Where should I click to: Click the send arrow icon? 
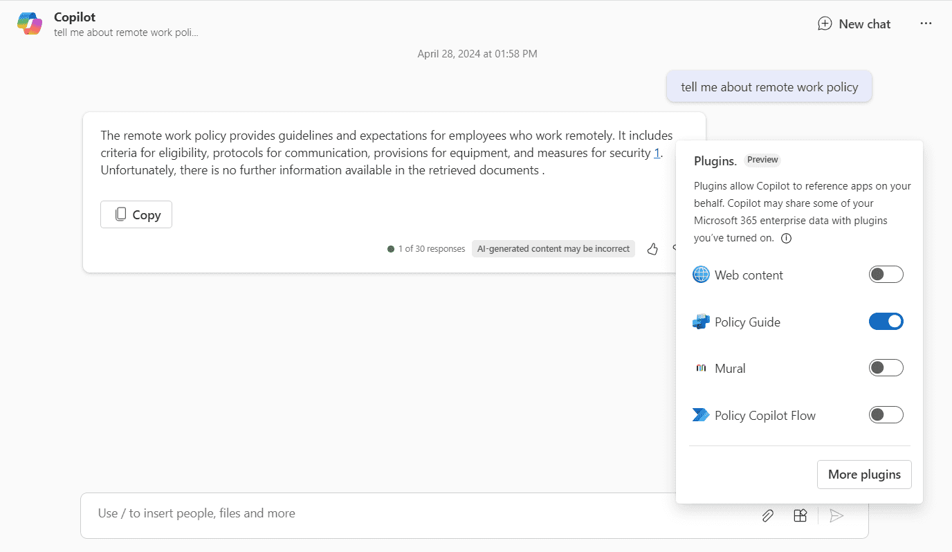[836, 515]
